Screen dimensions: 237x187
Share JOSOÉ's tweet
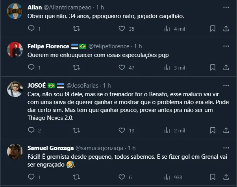(226, 130)
